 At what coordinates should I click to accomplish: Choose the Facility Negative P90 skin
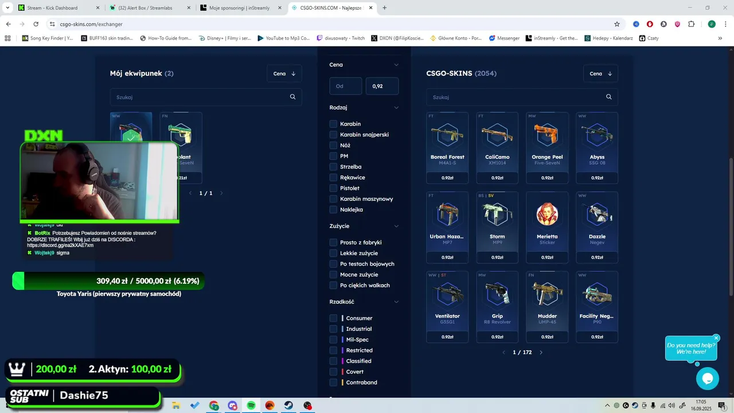point(597,307)
